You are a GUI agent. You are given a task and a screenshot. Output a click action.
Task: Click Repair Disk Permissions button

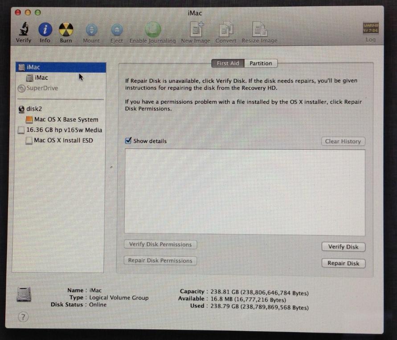[x=160, y=261]
